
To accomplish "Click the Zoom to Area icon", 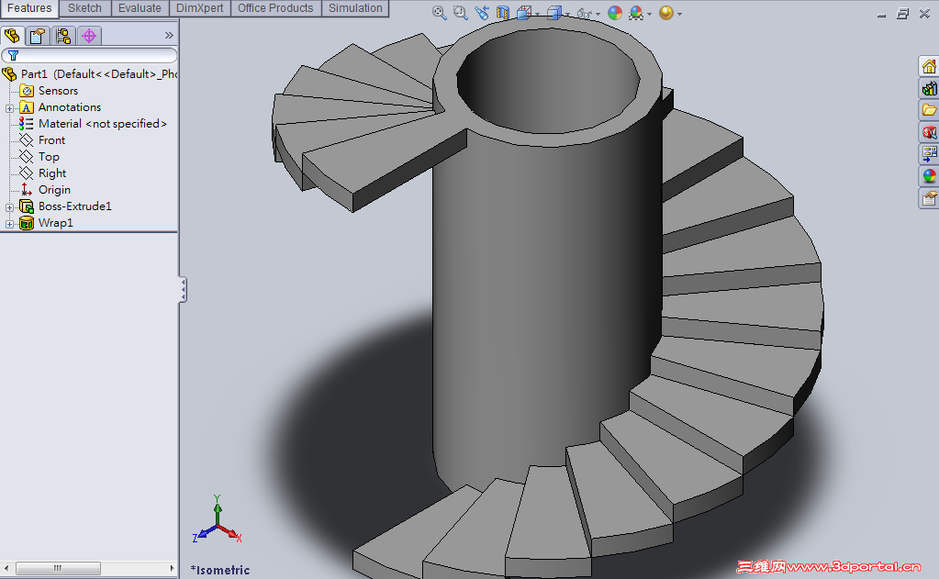I will coord(460,13).
